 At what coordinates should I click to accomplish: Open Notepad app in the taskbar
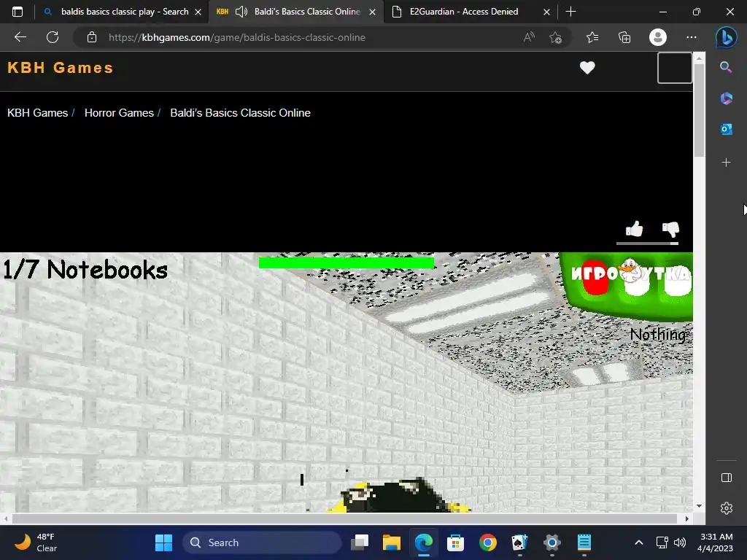click(x=584, y=542)
